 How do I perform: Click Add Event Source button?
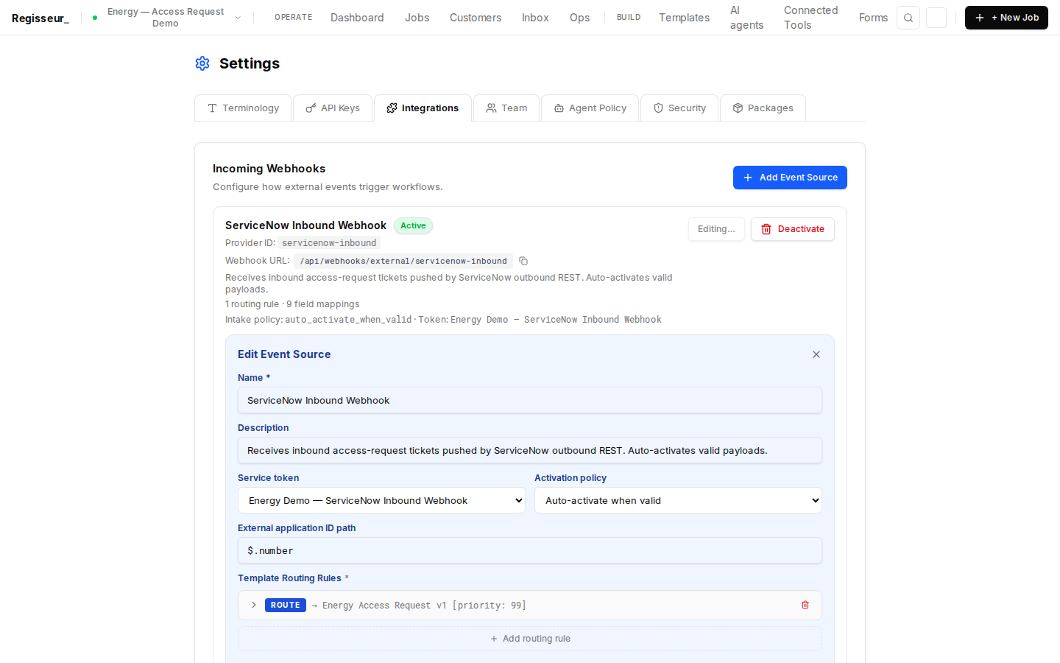click(790, 178)
